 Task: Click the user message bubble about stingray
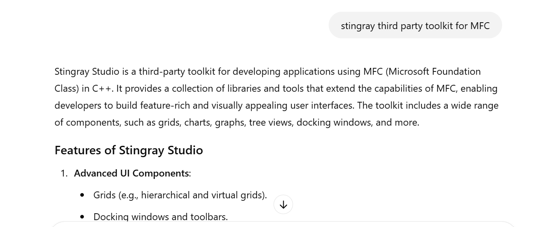(415, 25)
